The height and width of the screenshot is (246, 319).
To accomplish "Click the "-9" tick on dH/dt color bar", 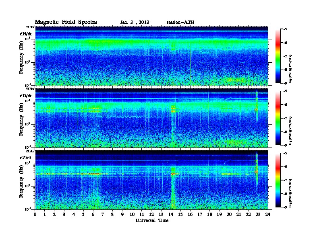I will (285, 83).
